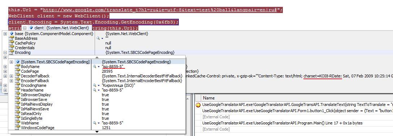Click the scroll-up arrow atop the Encoding popup
Image resolution: width=393 pixels, height=136 pixels.
pos(97,58)
